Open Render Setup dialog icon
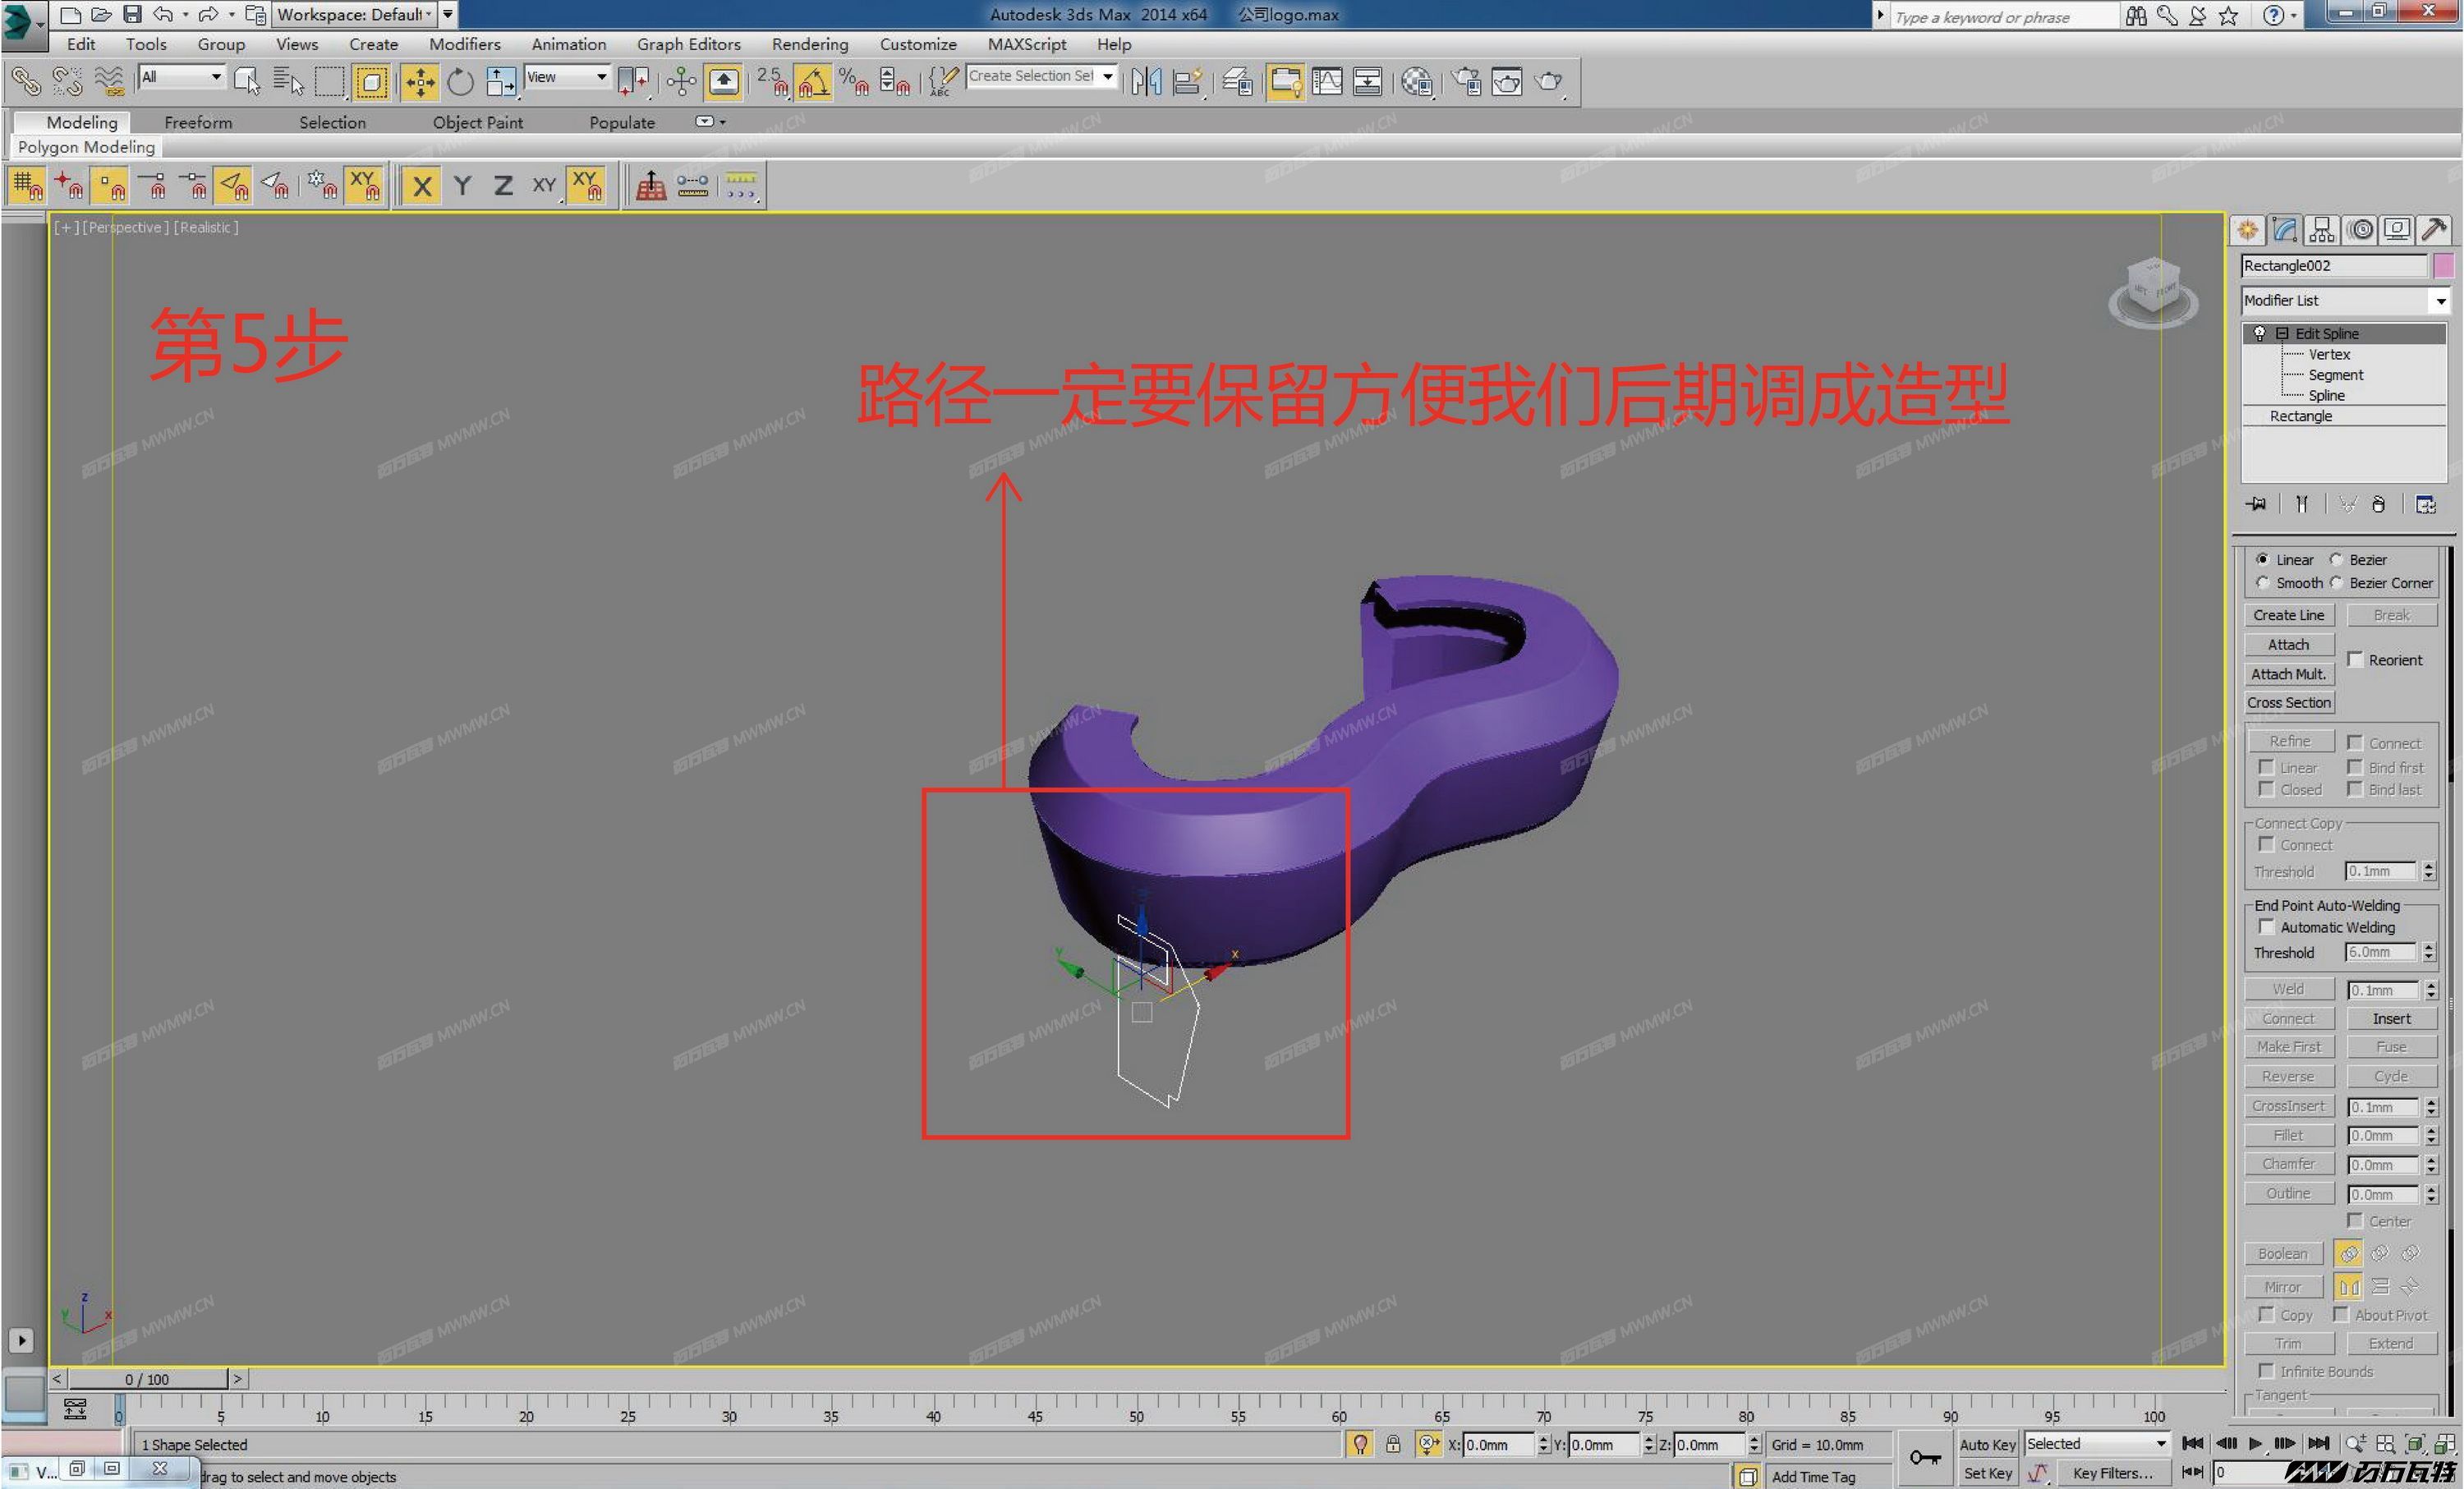Image resolution: width=2464 pixels, height=1489 pixels. click(x=1467, y=81)
